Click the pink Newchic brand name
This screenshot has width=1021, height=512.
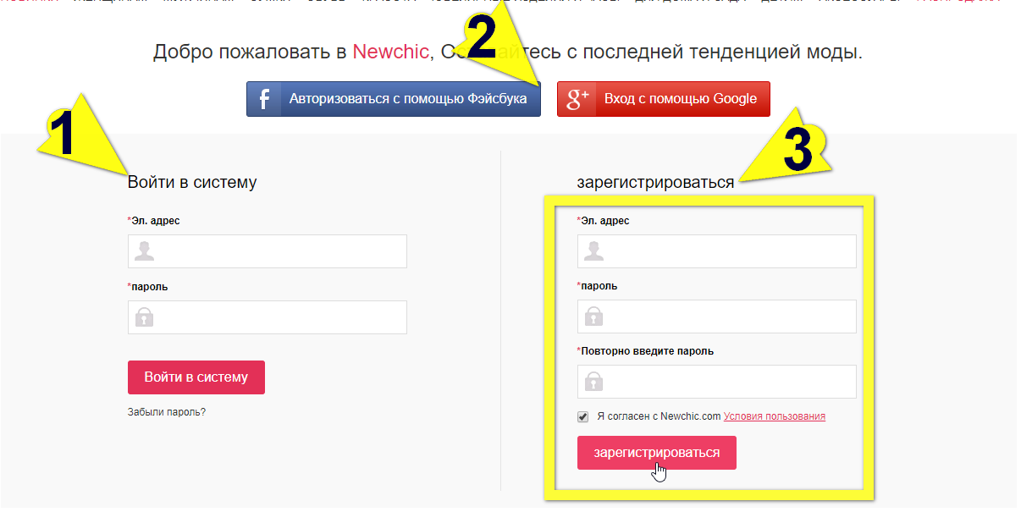coord(391,52)
